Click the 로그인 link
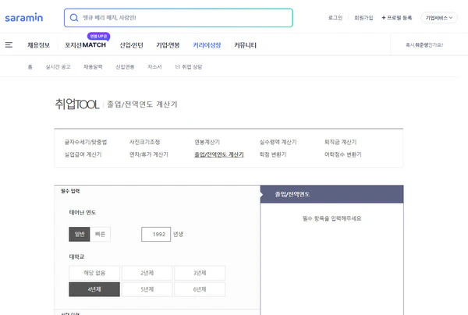Image resolution: width=468 pixels, height=315 pixels. pos(335,17)
